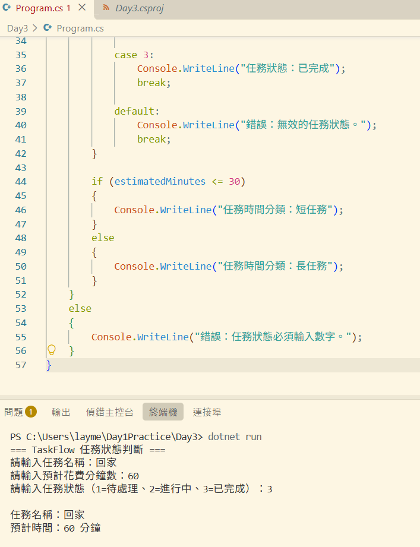
Task: Expand breadcrumb chevron after Day3
Action: tap(35, 29)
